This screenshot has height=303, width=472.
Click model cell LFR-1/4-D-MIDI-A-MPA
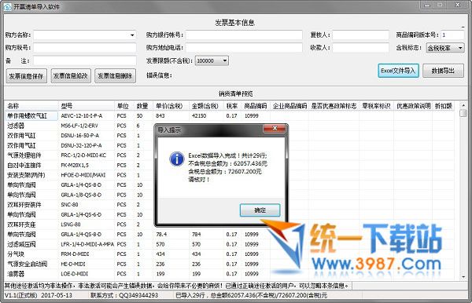pos(86,244)
